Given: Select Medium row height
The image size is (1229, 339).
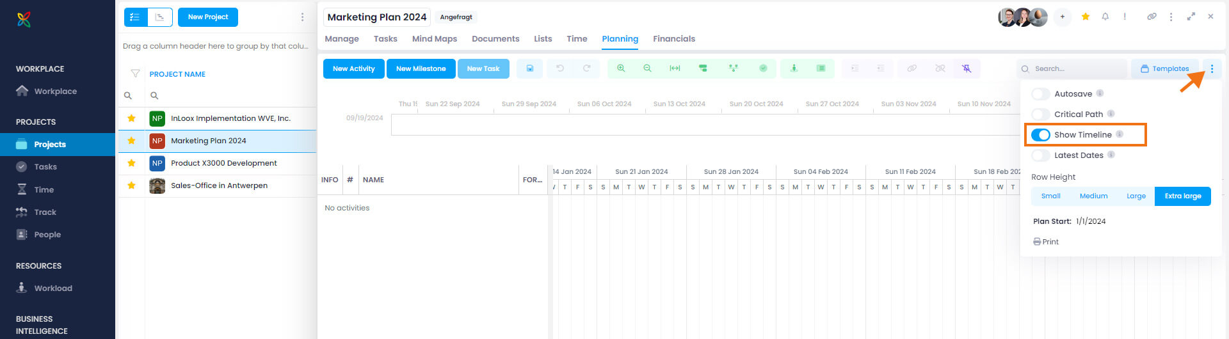Looking at the screenshot, I should (1093, 196).
